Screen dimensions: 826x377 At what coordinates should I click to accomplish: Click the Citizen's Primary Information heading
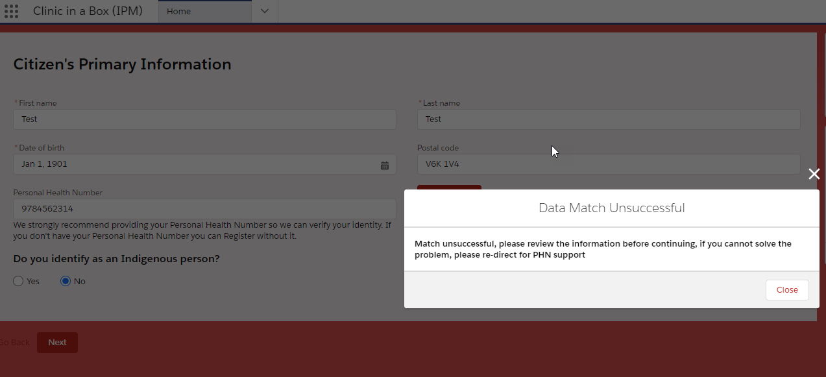123,64
